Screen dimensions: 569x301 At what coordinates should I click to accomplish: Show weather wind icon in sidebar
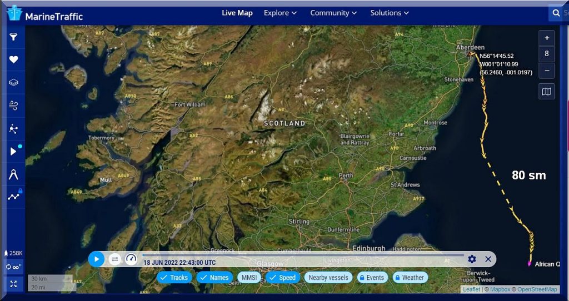[x=13, y=105]
